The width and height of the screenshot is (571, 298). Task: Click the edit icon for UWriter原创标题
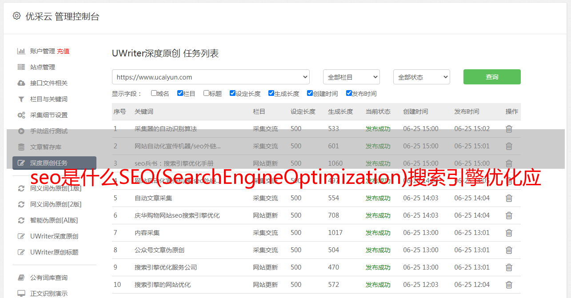(x=21, y=252)
